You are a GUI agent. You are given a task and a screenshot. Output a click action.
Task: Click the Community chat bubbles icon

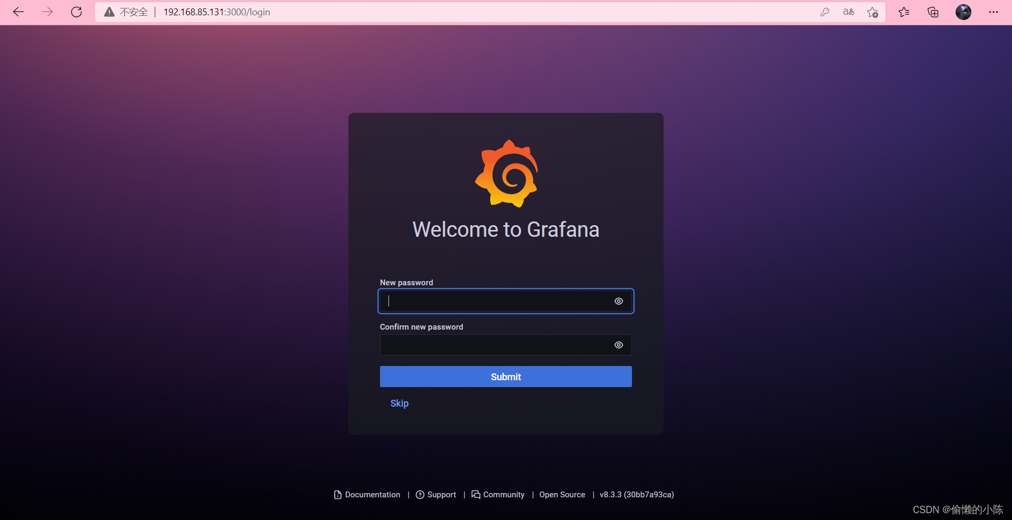[476, 495]
